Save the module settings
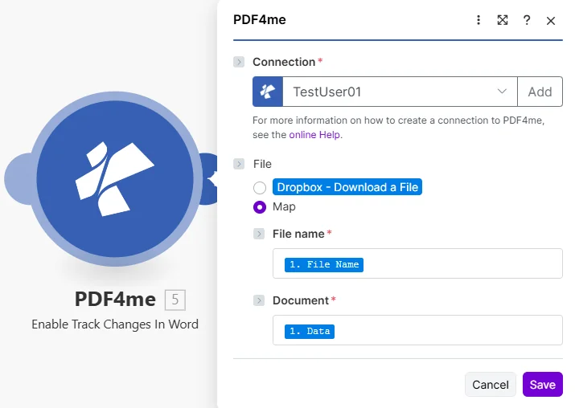This screenshot has height=408, width=575. tap(542, 385)
